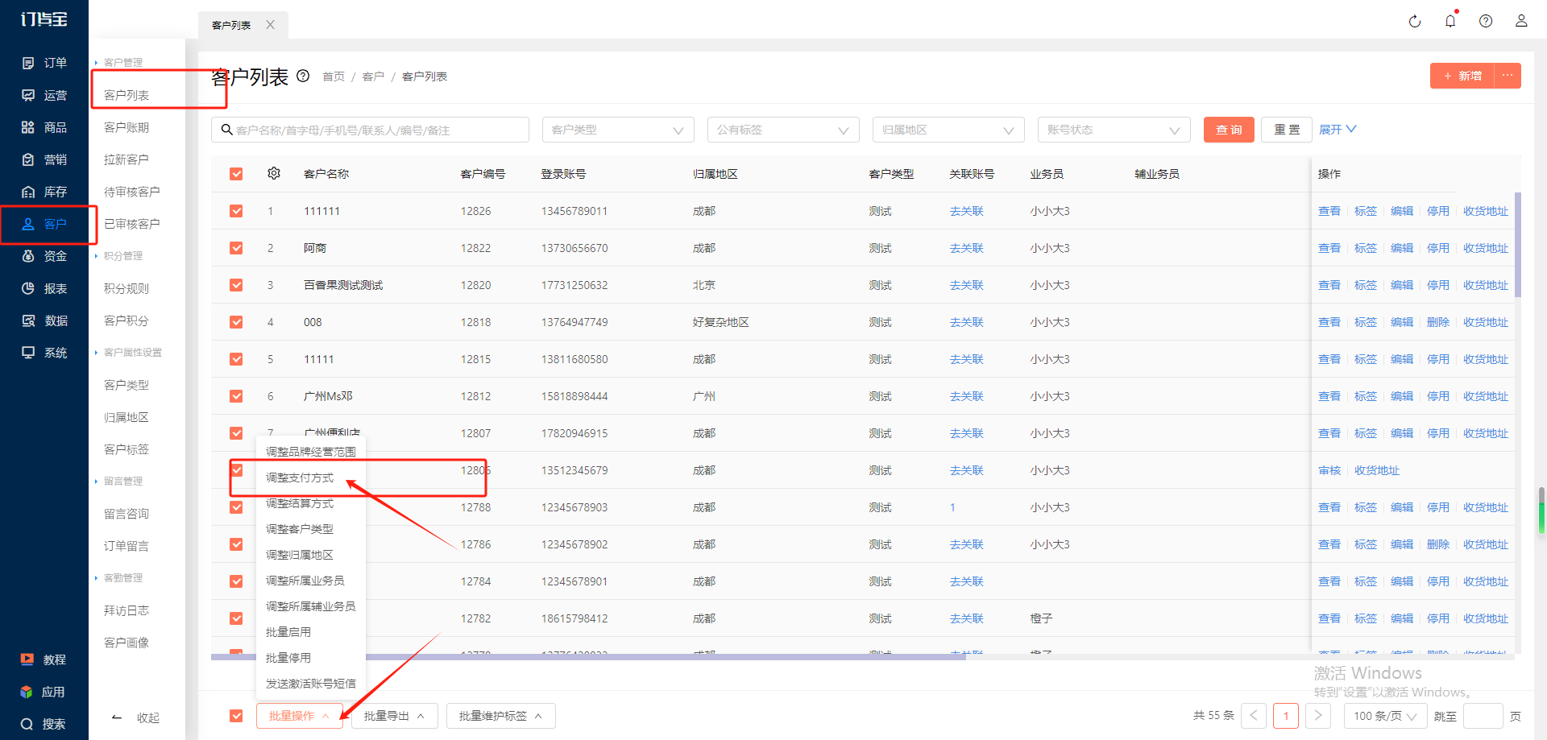Click 删除 on the 008 row
The image size is (1547, 740).
pos(1438,322)
